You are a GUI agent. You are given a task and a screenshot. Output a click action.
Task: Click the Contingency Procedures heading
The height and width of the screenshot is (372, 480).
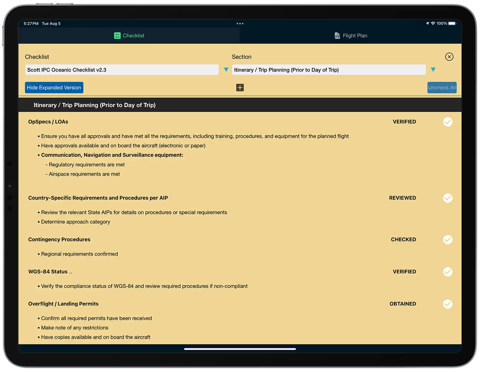pyautogui.click(x=59, y=239)
